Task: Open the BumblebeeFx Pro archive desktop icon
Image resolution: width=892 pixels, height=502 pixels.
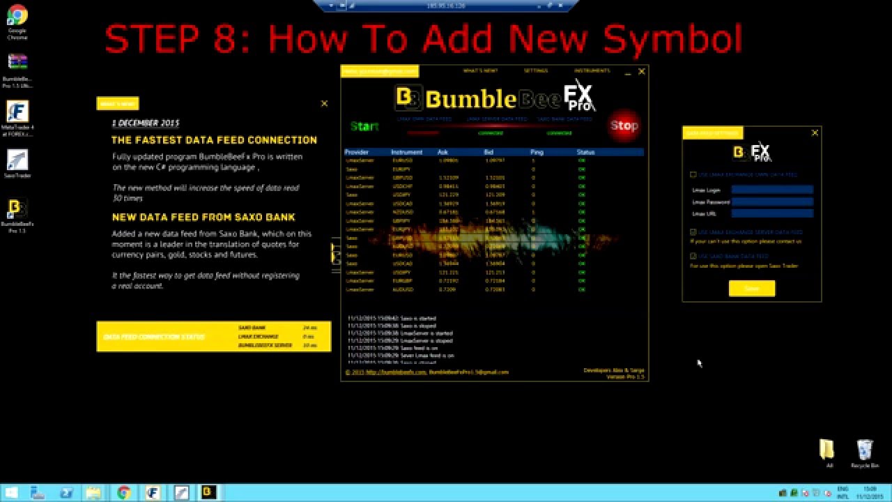Action: tap(17, 70)
